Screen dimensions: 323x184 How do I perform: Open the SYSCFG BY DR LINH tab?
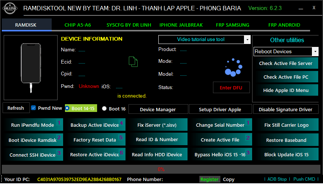[129, 25]
